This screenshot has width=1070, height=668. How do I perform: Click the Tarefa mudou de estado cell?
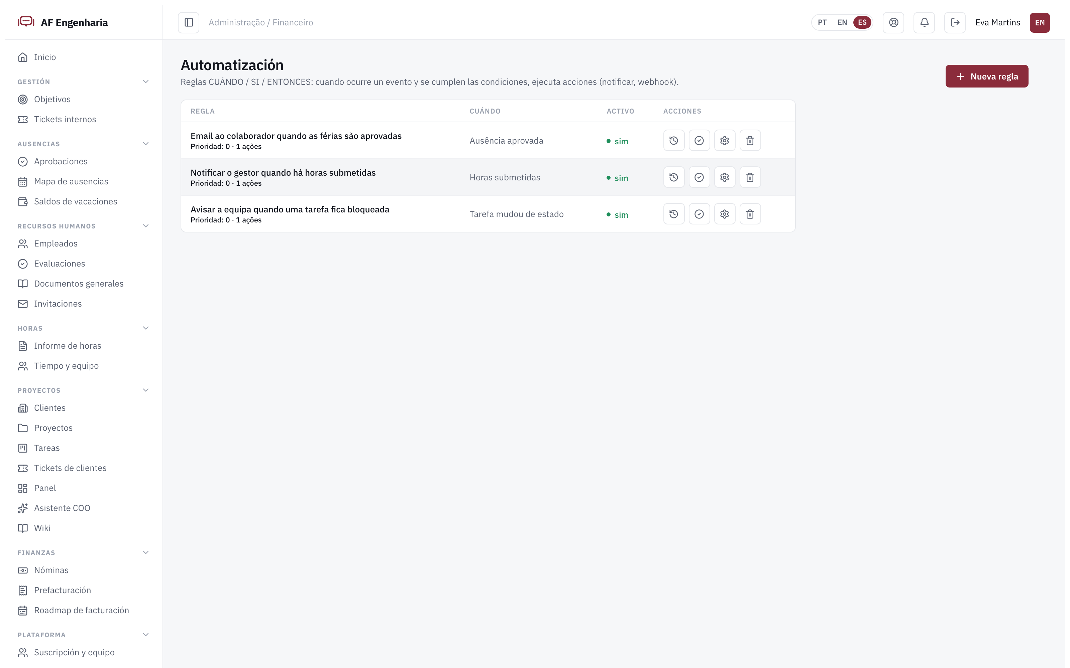516,214
